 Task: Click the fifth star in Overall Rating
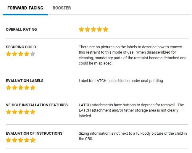click(106, 30)
